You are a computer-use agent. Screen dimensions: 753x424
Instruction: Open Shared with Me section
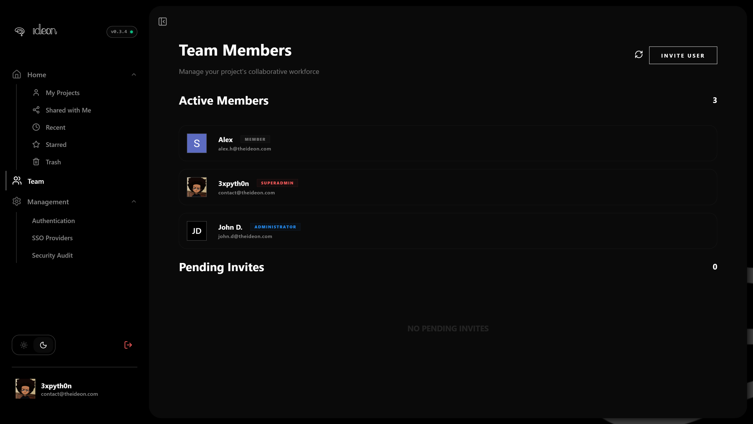(x=68, y=110)
